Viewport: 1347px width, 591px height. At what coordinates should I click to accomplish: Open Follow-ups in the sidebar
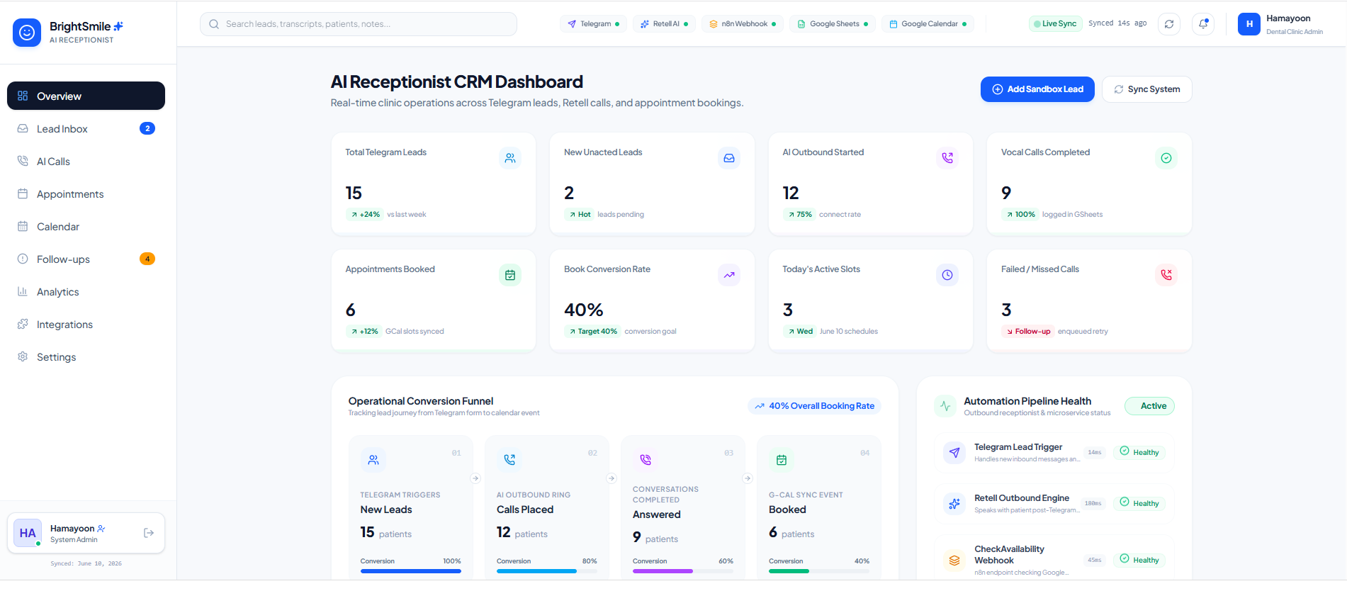86,259
